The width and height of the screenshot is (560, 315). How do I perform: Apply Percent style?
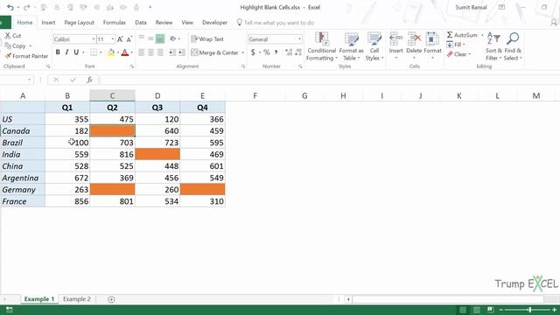pyautogui.click(x=266, y=52)
